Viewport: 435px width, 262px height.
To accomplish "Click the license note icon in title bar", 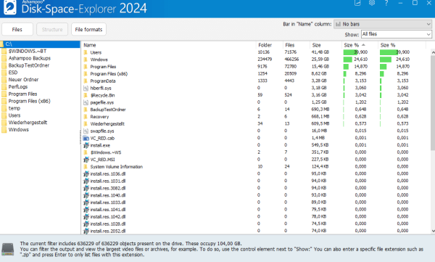I will click(357, 3).
